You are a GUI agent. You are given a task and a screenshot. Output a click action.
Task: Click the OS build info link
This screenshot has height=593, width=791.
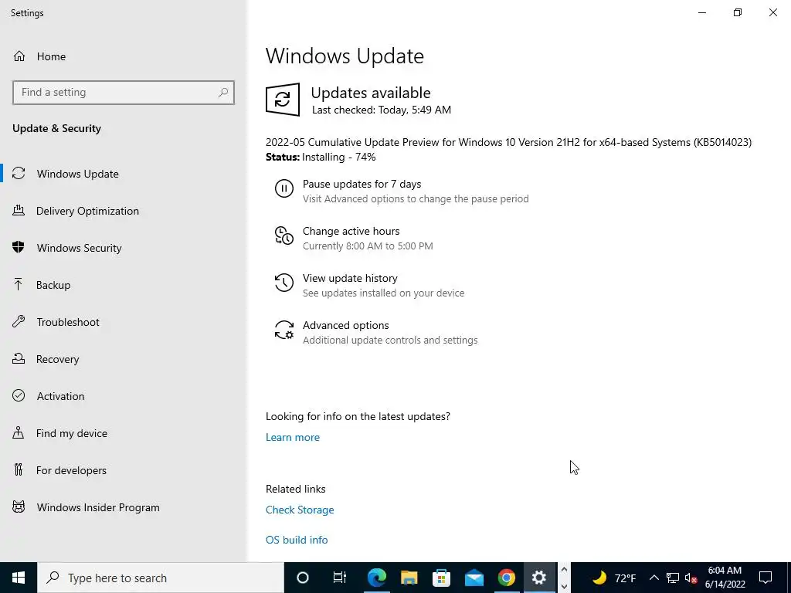297,540
